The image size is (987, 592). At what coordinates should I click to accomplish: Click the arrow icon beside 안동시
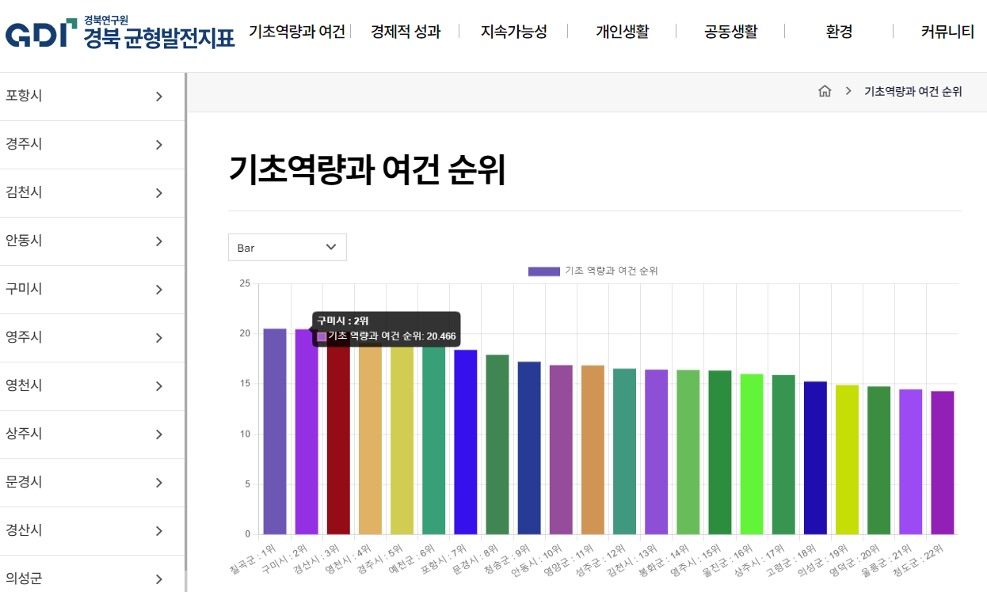tap(158, 241)
